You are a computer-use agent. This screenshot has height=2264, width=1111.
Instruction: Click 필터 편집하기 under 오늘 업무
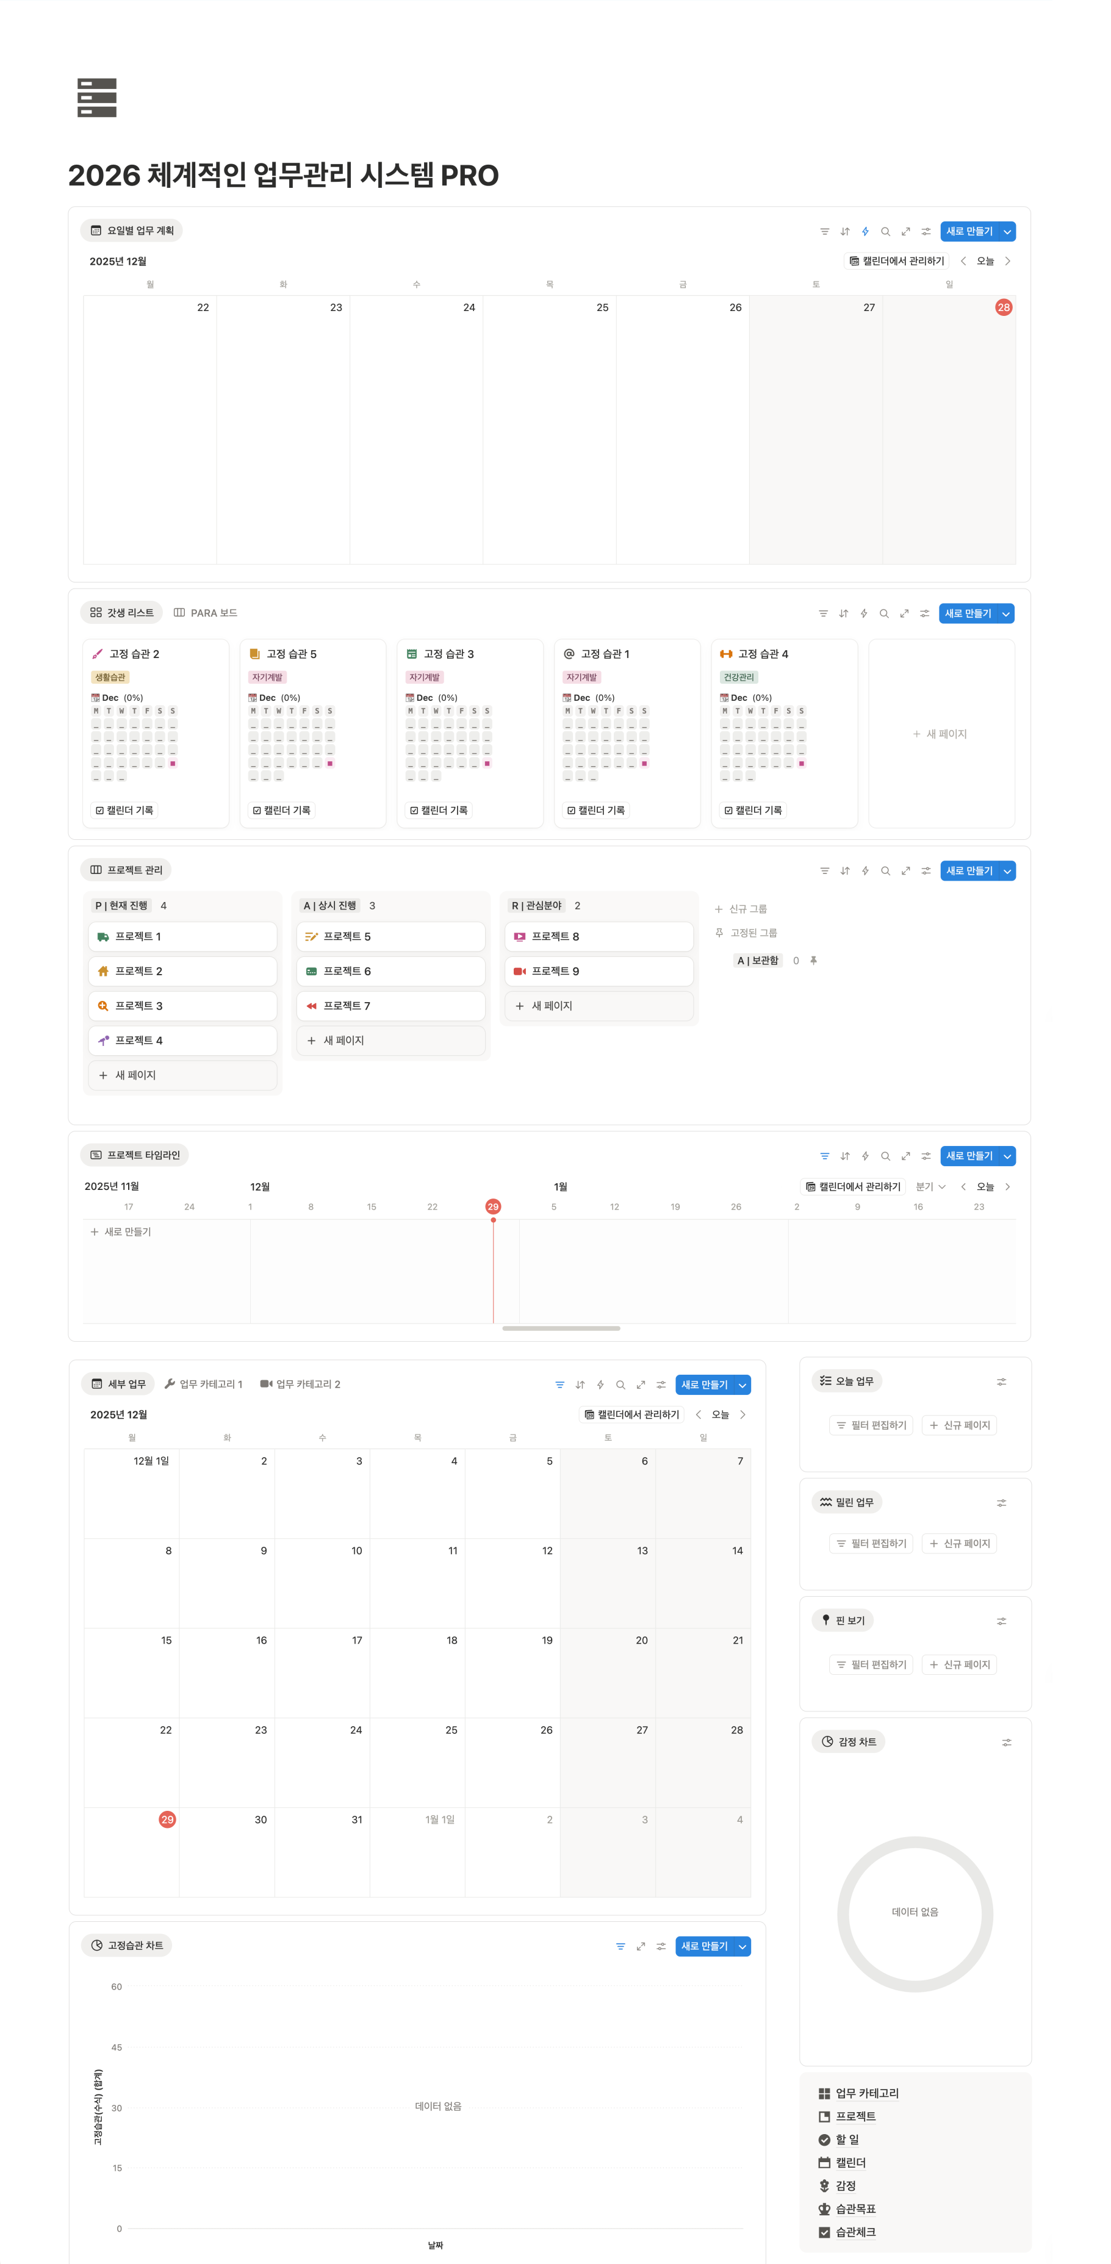tap(872, 1425)
